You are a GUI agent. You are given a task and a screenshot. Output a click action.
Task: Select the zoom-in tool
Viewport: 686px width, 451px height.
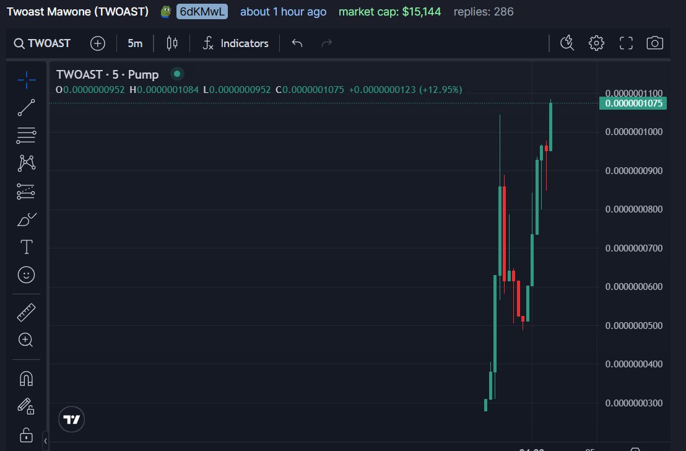tap(26, 339)
